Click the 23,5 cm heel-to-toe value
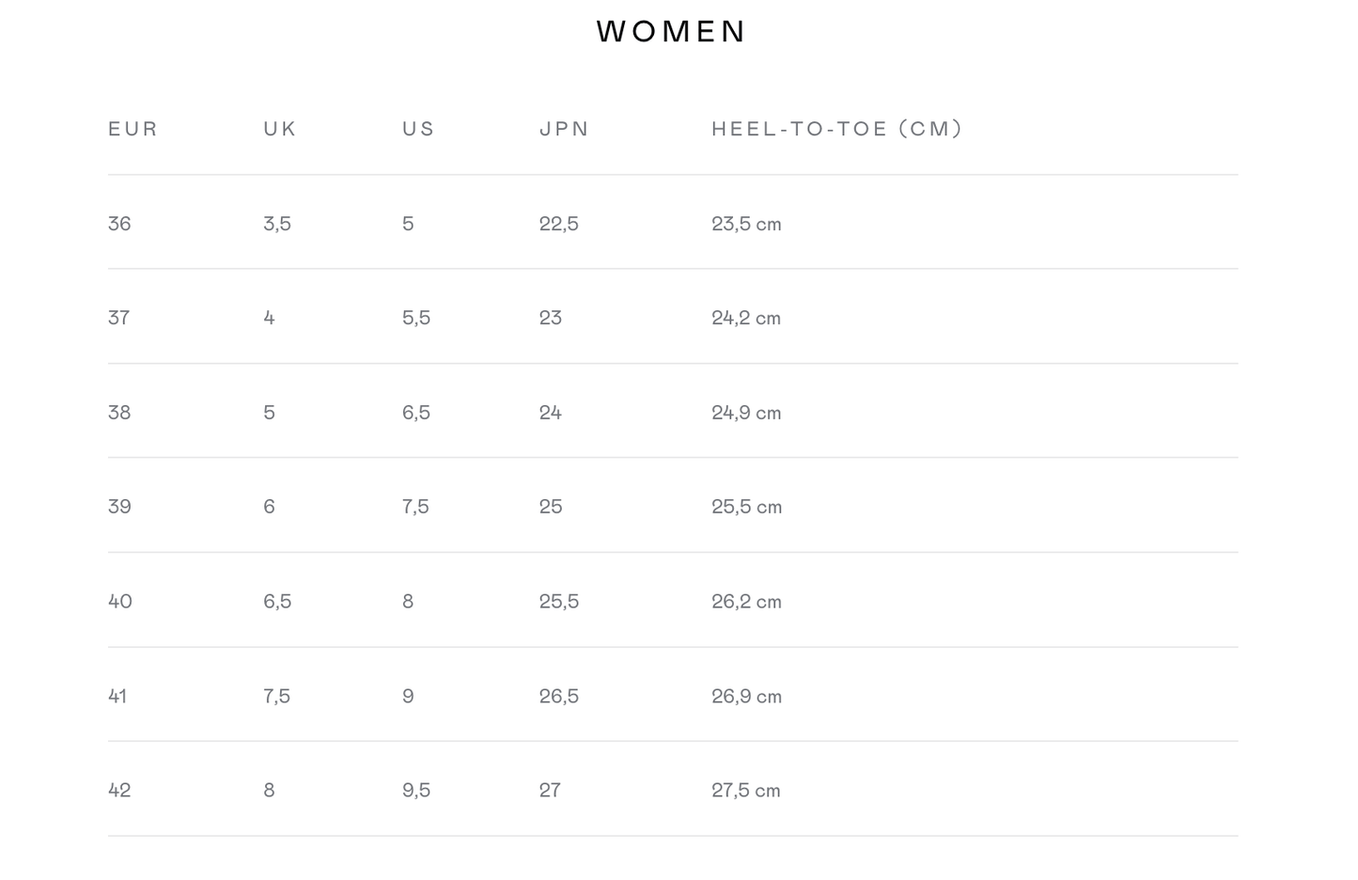1358x880 pixels. click(x=746, y=224)
